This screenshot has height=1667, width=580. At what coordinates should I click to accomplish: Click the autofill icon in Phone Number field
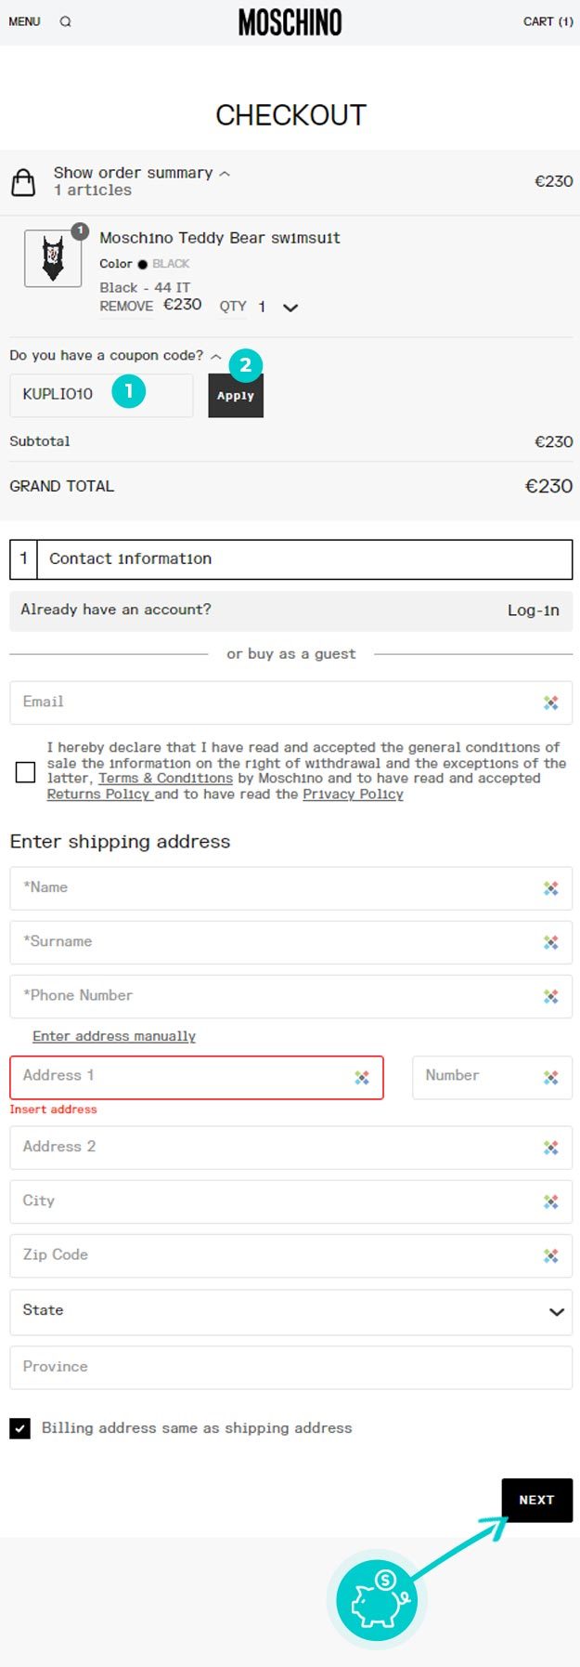(x=551, y=997)
